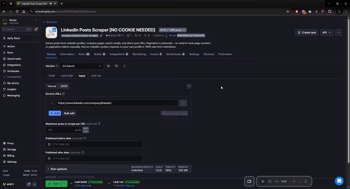Click the version branch icon
Image resolution: width=350 pixels, height=189 pixels.
click(109, 66)
